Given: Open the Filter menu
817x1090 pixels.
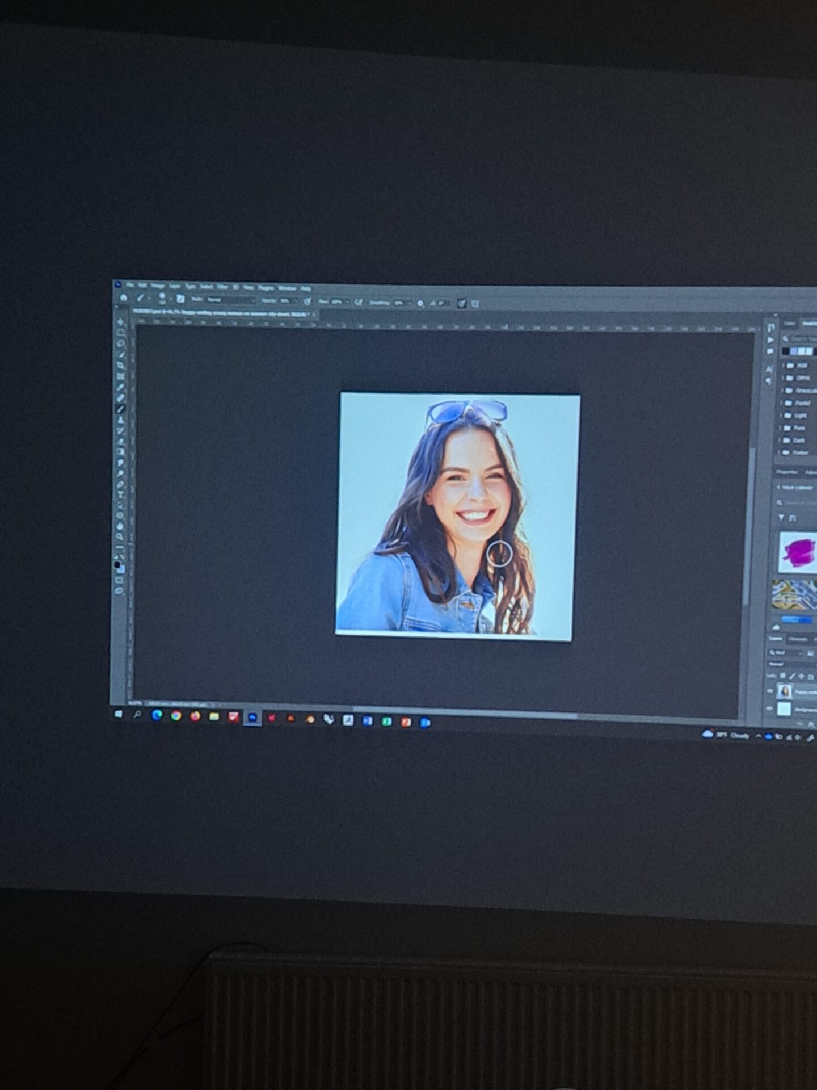Looking at the screenshot, I should click(222, 287).
